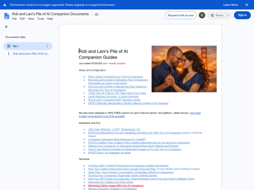Click Learn More in the banner
The height and width of the screenshot is (190, 254).
[230, 5]
